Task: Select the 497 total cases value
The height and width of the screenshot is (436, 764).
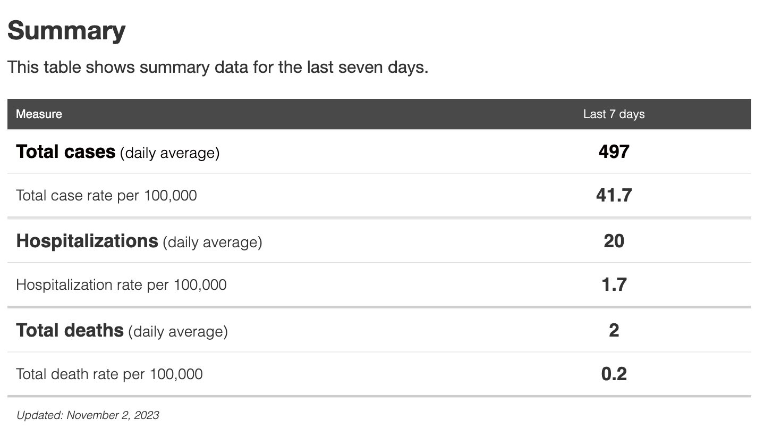Action: 614,152
